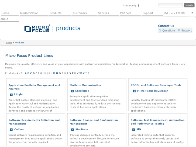Open Software Test Management heading link

coord(157,122)
